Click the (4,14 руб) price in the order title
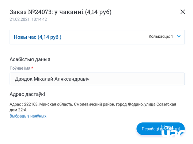Image resolution: width=193 pixels, height=144 pixels. point(98,12)
